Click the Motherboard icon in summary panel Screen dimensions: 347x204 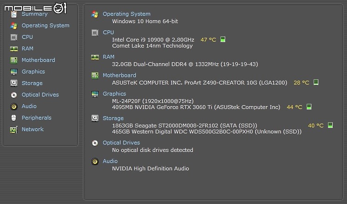coord(95,75)
